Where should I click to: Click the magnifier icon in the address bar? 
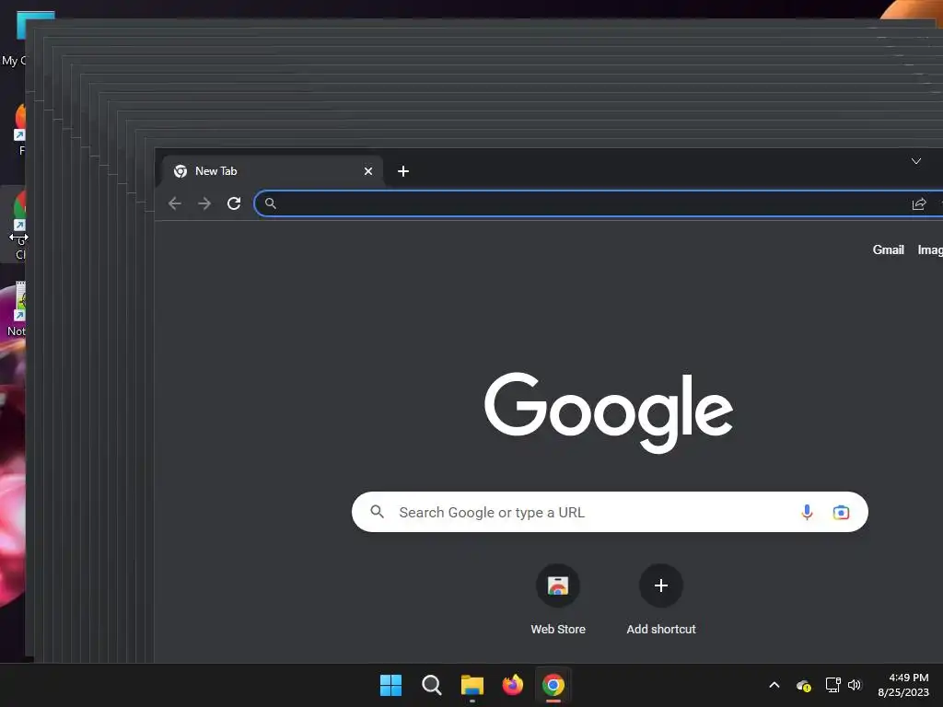pyautogui.click(x=271, y=203)
